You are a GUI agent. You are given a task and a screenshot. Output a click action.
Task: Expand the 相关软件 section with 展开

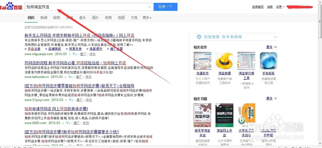click(x=271, y=47)
